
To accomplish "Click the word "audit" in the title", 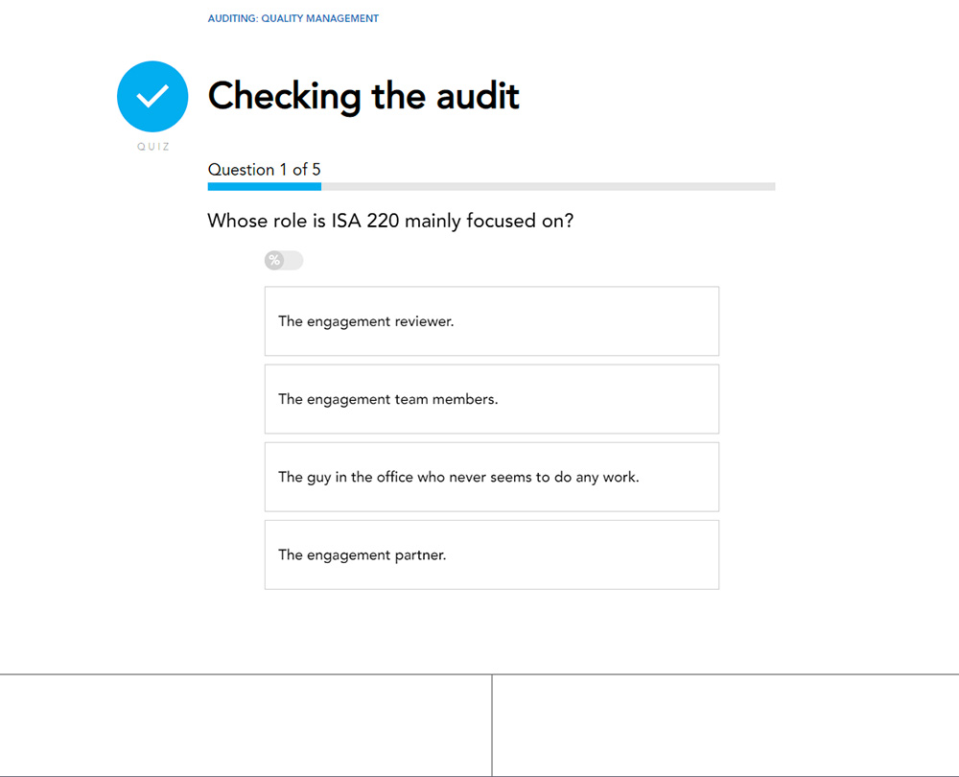I will click(478, 96).
